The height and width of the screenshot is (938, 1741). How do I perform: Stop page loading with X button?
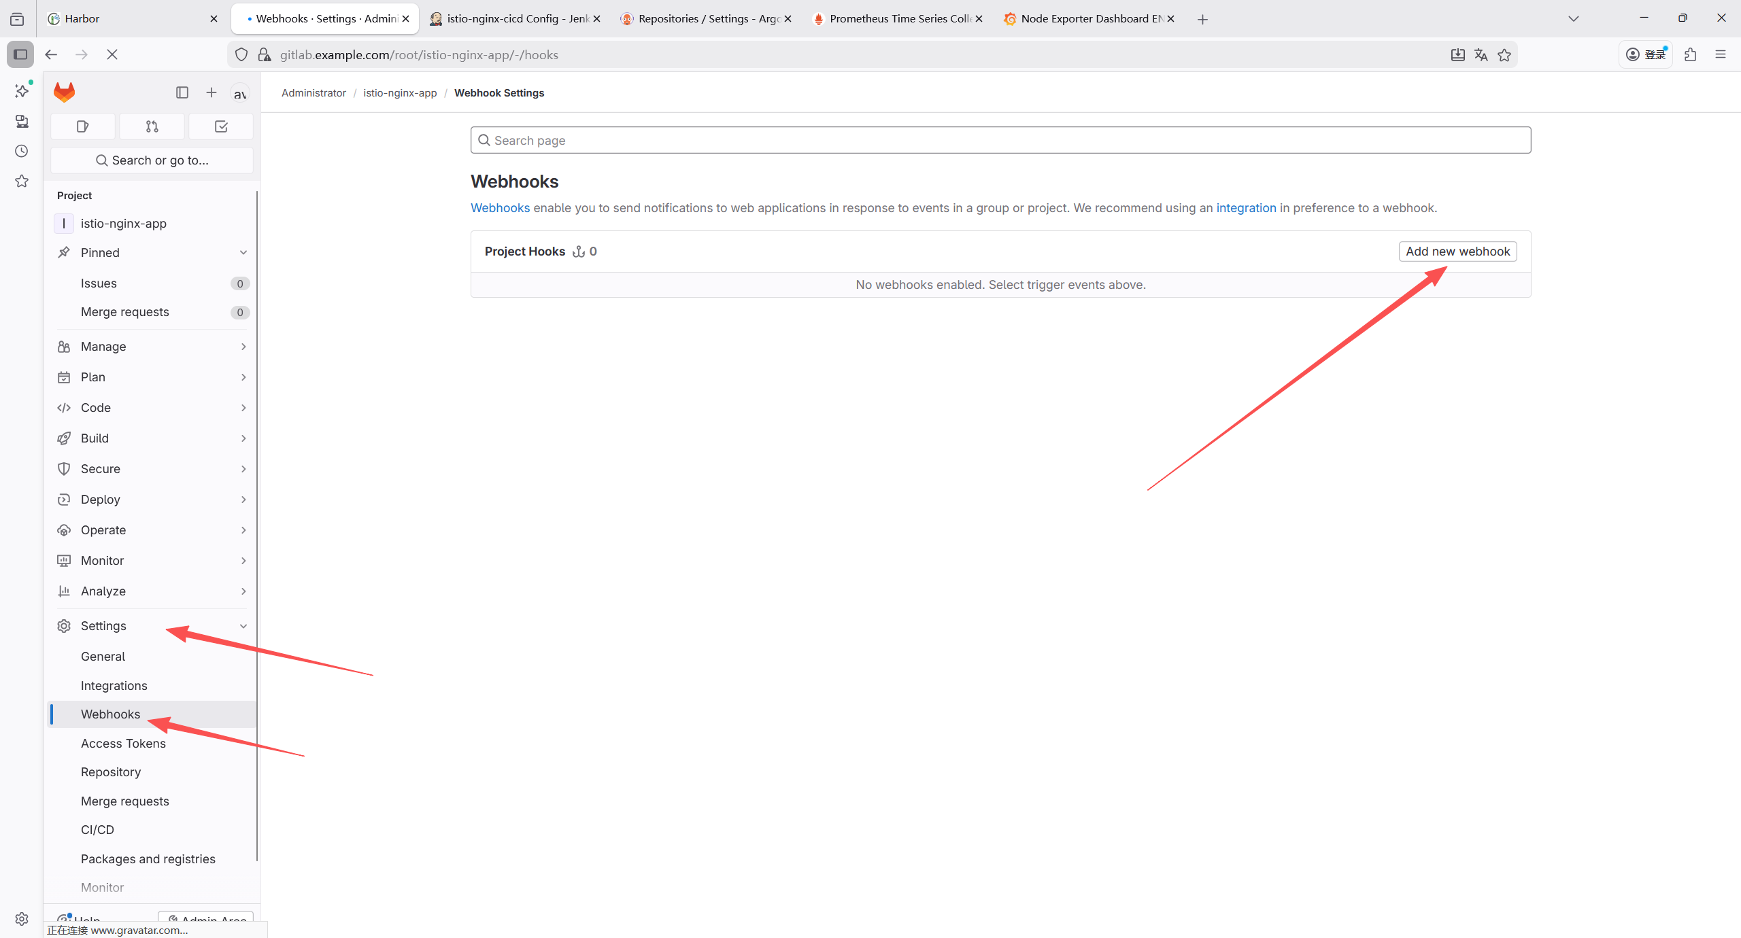coord(112,55)
